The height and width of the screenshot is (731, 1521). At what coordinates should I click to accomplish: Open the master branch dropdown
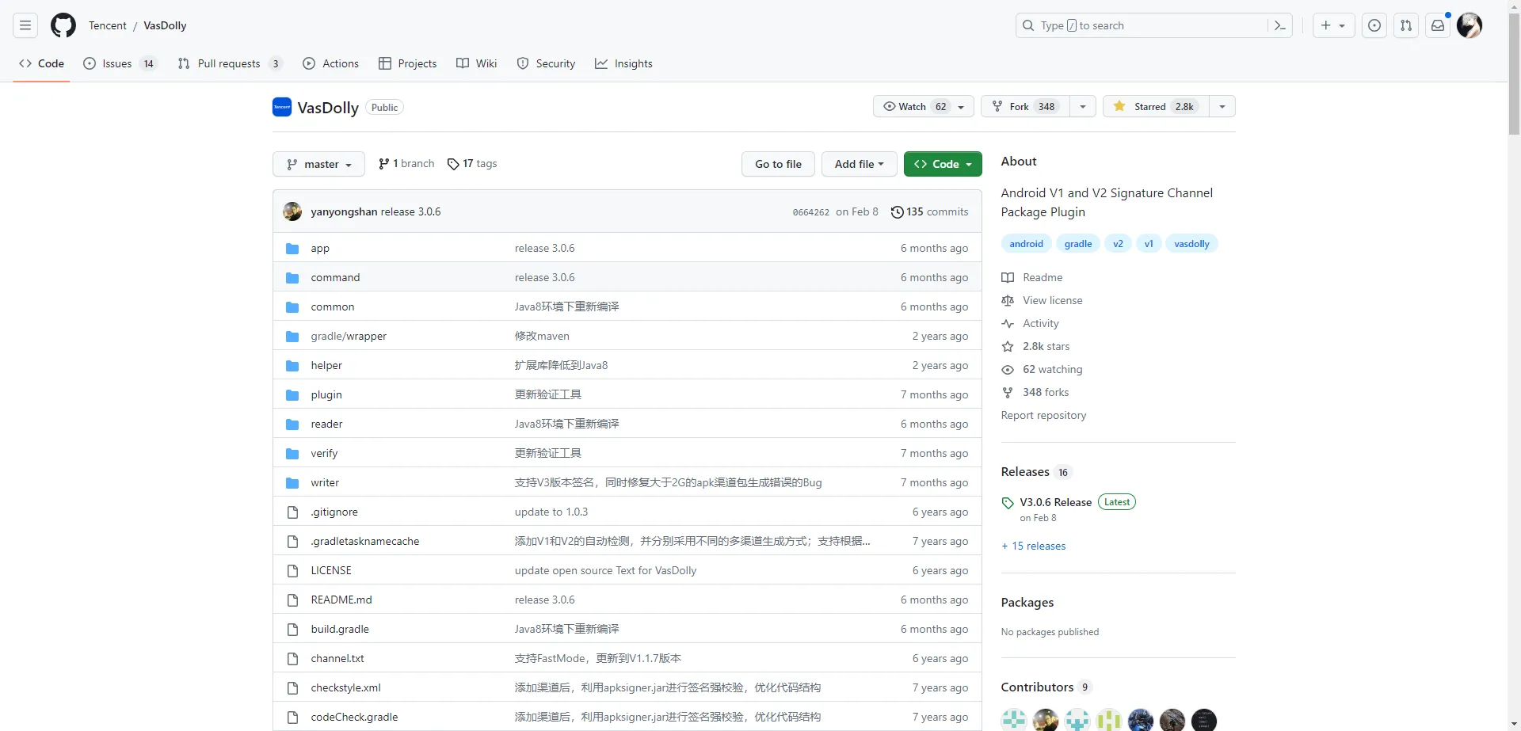pyautogui.click(x=318, y=164)
